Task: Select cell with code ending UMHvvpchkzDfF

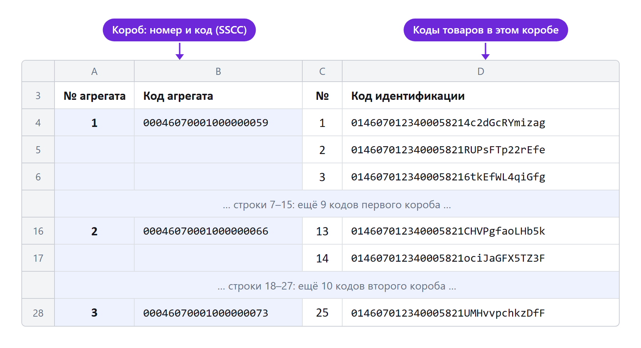Action: point(481,313)
